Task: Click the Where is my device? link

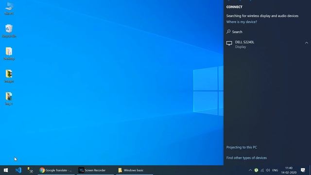Action: coord(242,22)
